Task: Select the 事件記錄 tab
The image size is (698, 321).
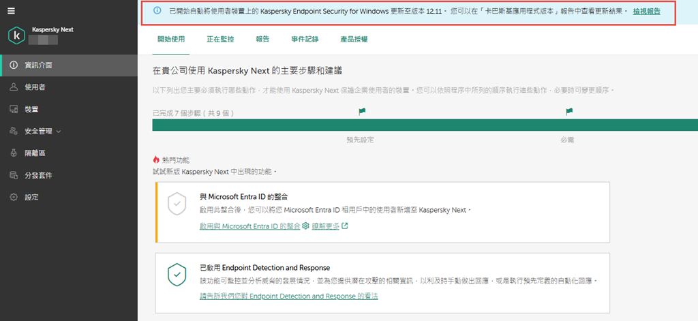Action: click(x=305, y=40)
